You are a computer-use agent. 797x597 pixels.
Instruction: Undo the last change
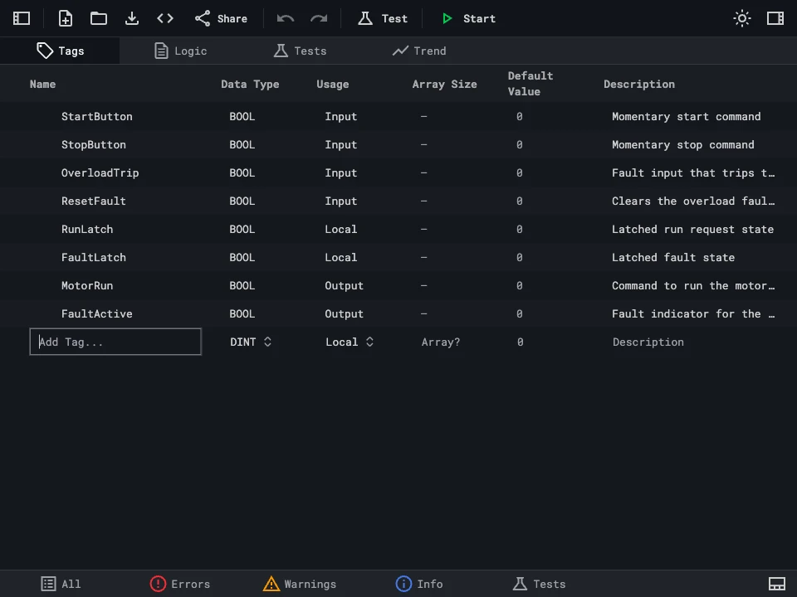[x=285, y=17]
